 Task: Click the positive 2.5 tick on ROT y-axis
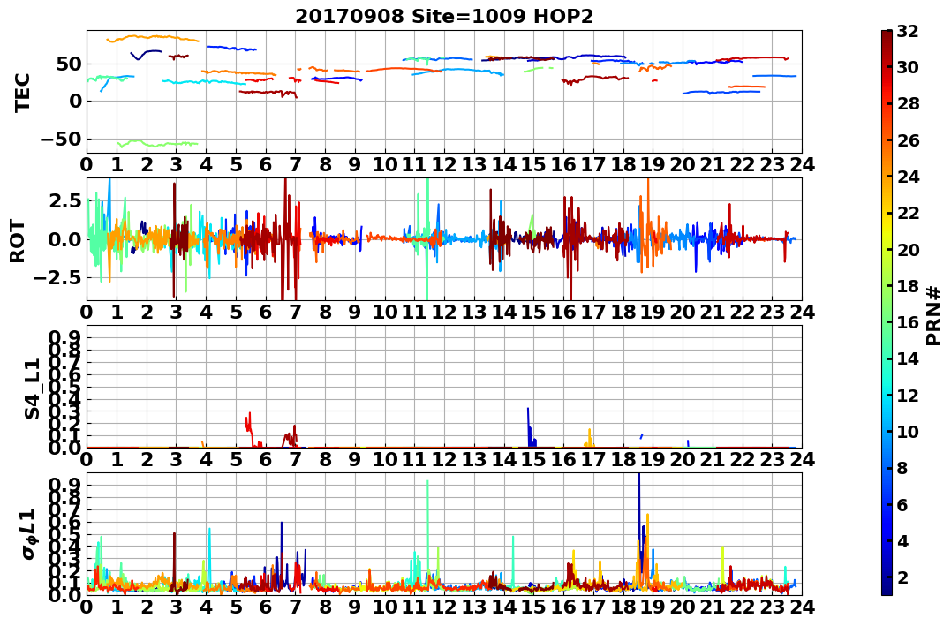(x=64, y=200)
